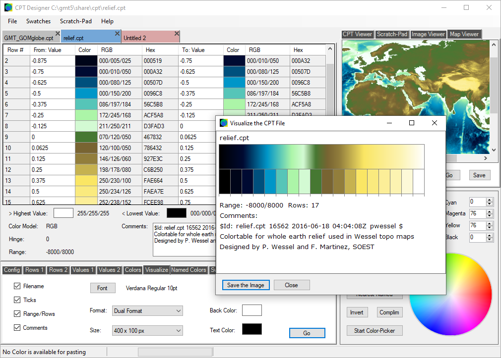Click the From color swatch in row 9
This screenshot has width=501, height=358.
point(86,137)
